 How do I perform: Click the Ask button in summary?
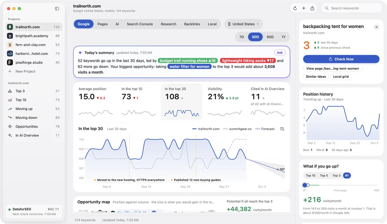[280, 52]
